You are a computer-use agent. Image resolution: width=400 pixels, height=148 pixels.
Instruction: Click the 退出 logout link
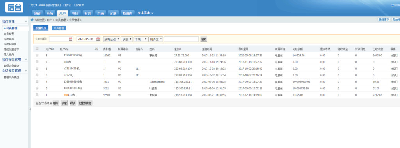67,5
